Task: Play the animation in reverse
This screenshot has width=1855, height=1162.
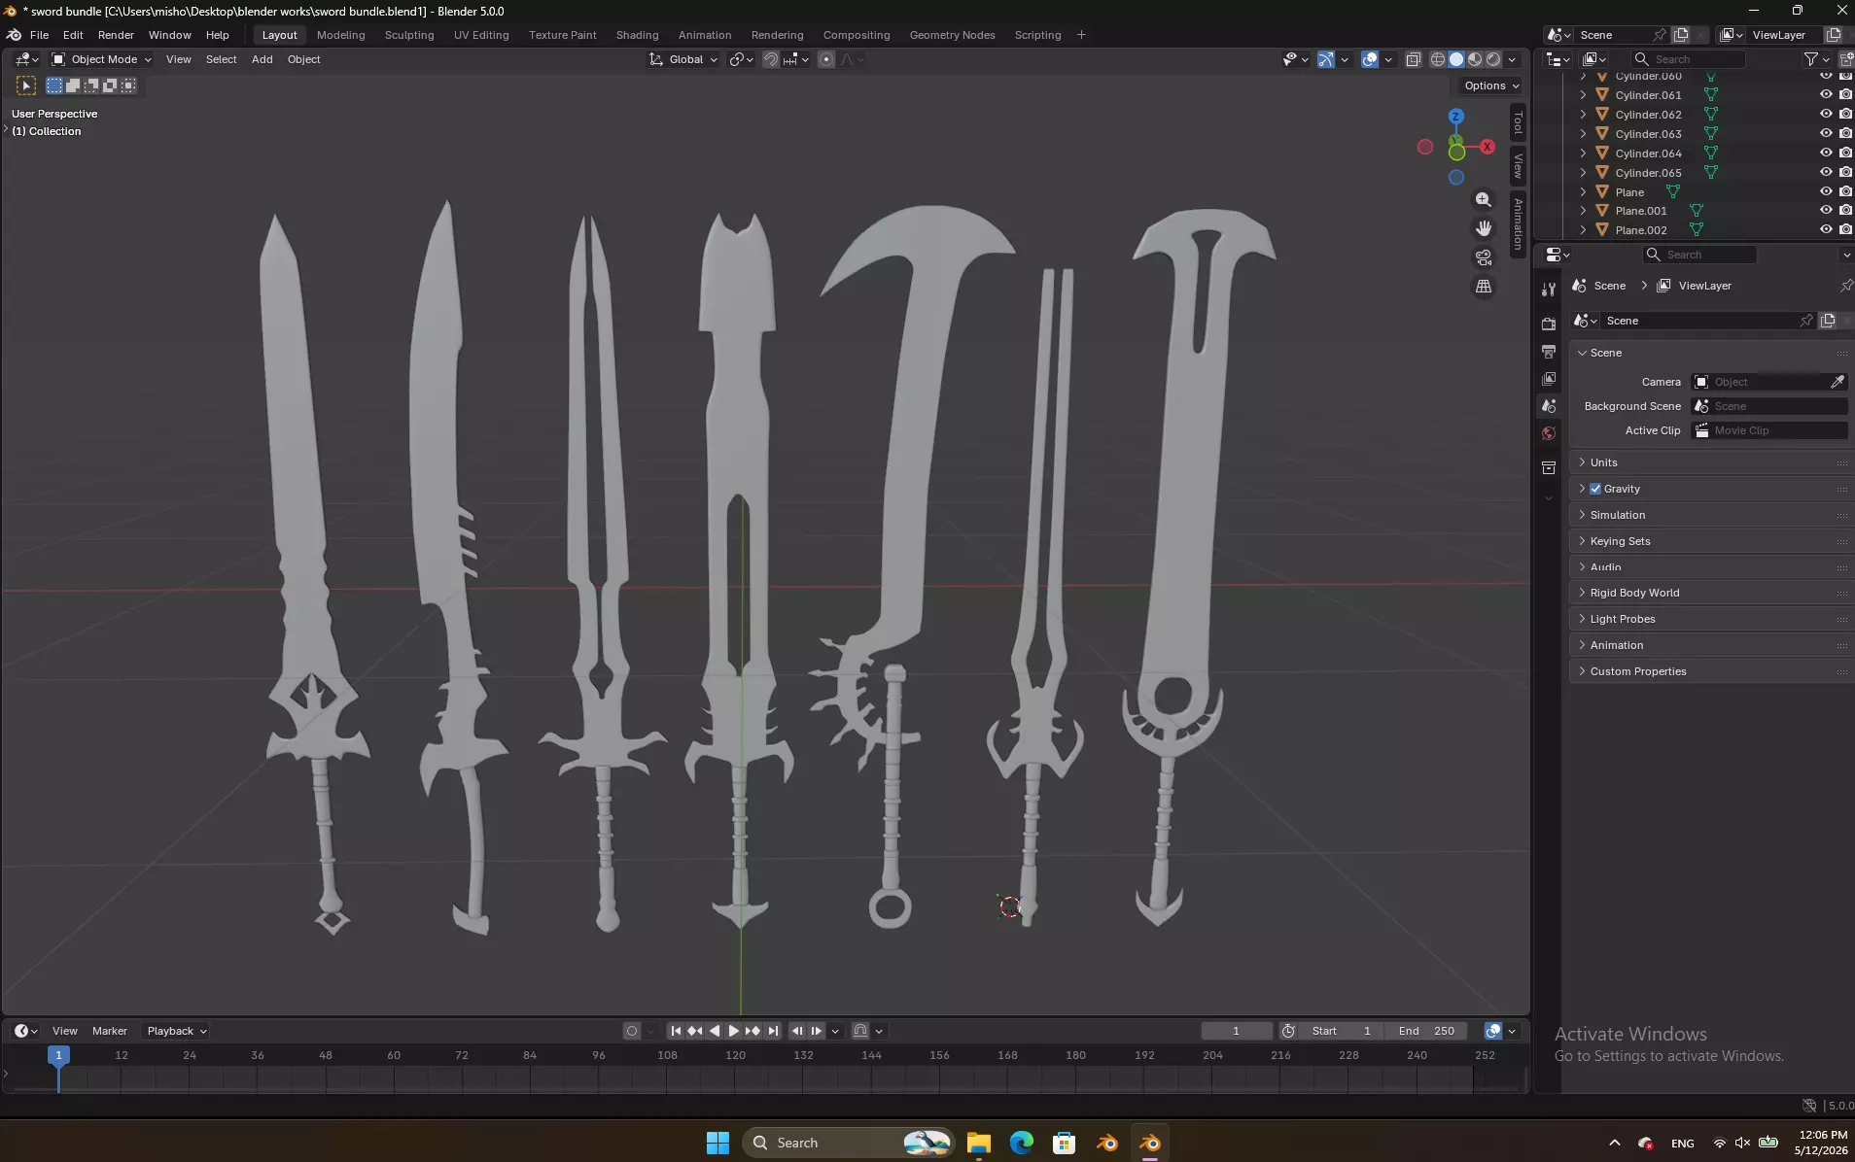Action: click(x=715, y=1031)
